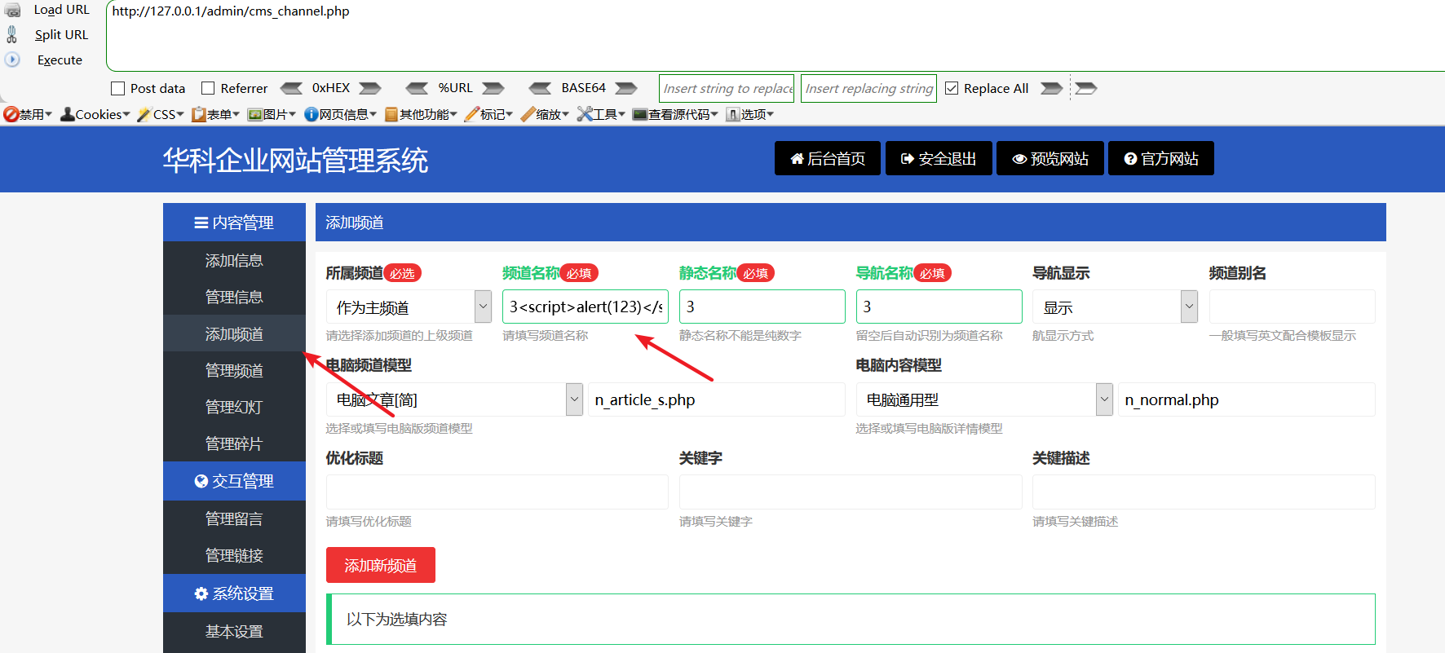Click the outlined arrow at toolbar end
Viewport: 1445px width, 653px height.
1086,88
